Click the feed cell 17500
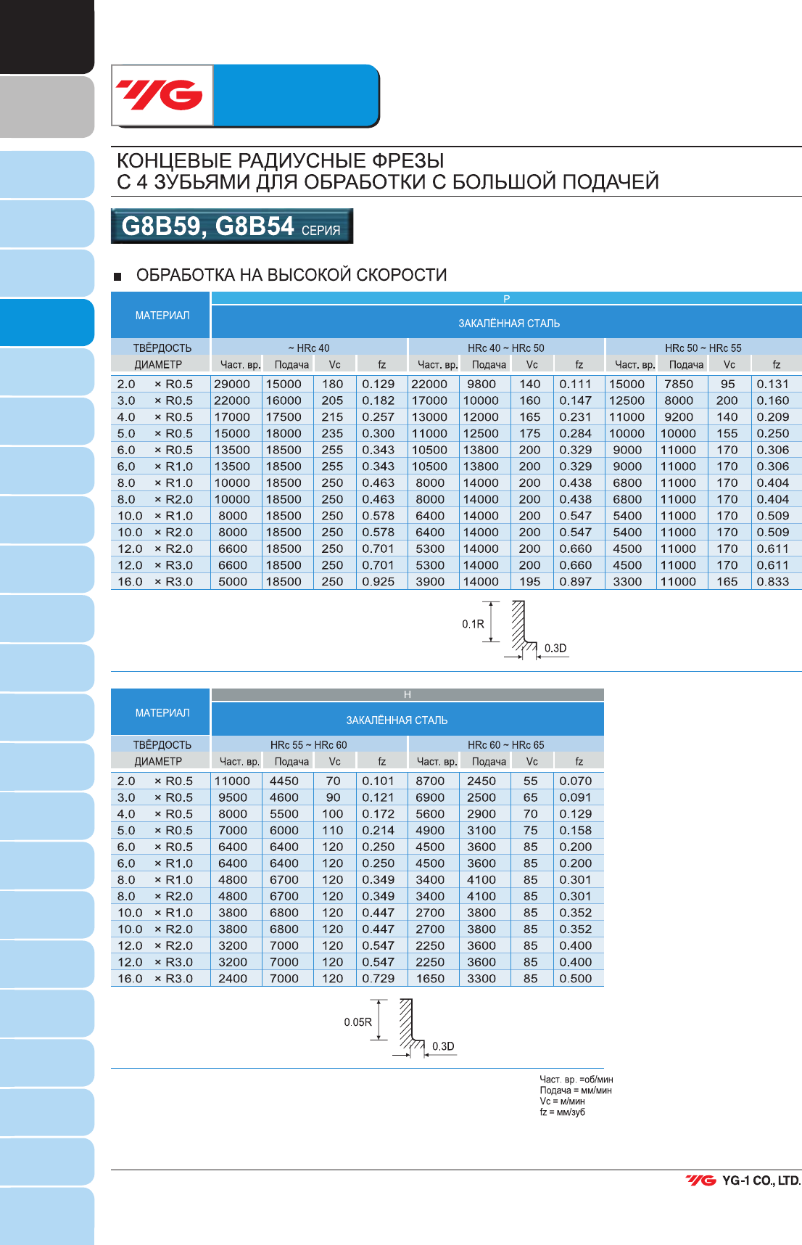802x1245 pixels. pyautogui.click(x=284, y=417)
